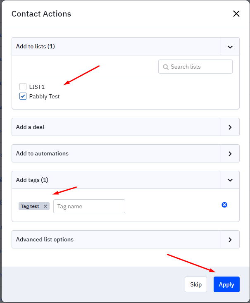Expand the Add a deal chevron

coord(230,127)
